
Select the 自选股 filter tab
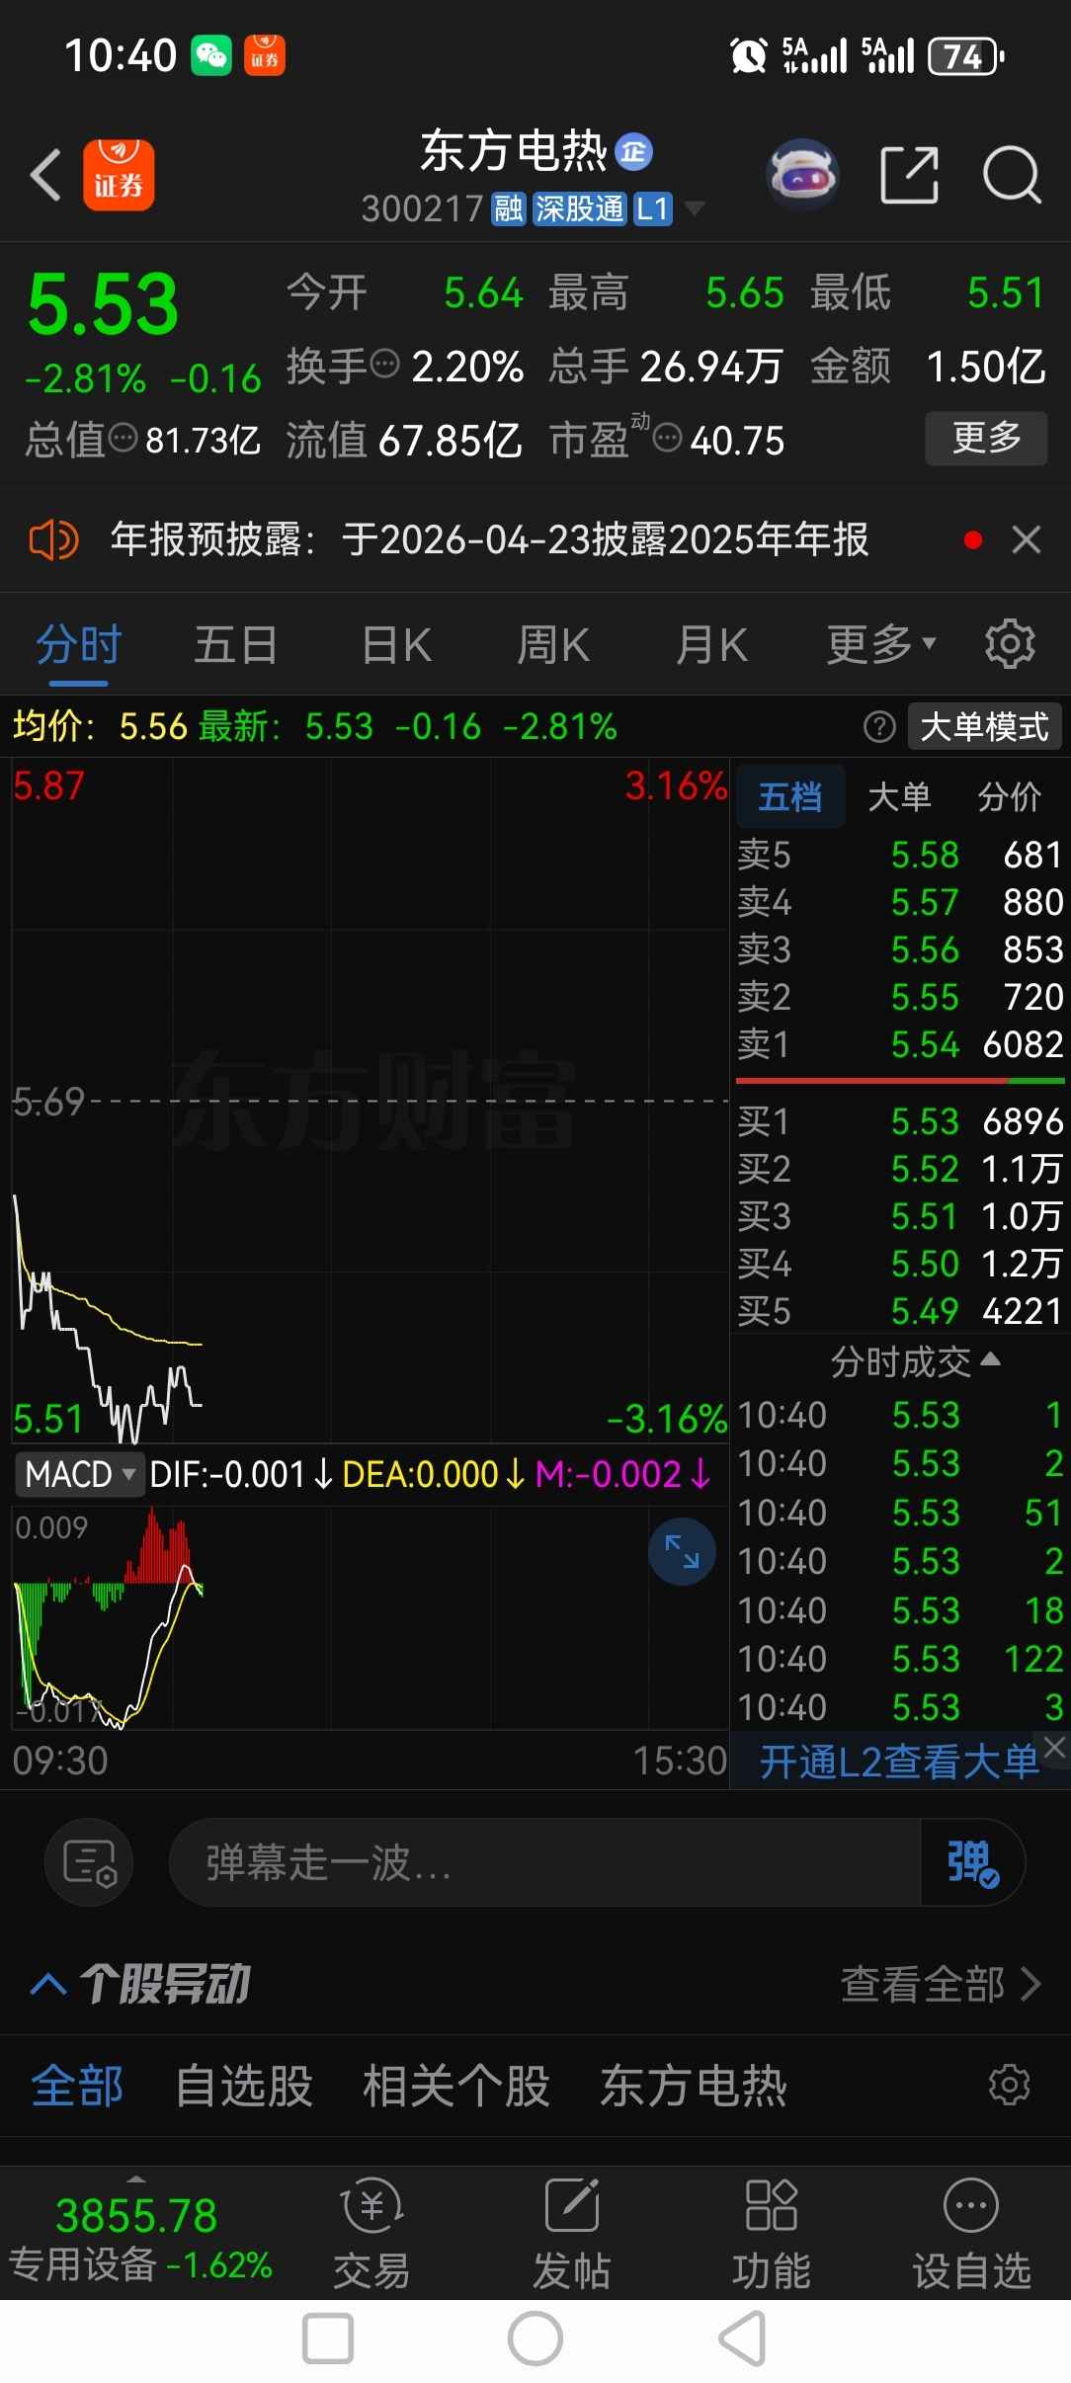[244, 2086]
